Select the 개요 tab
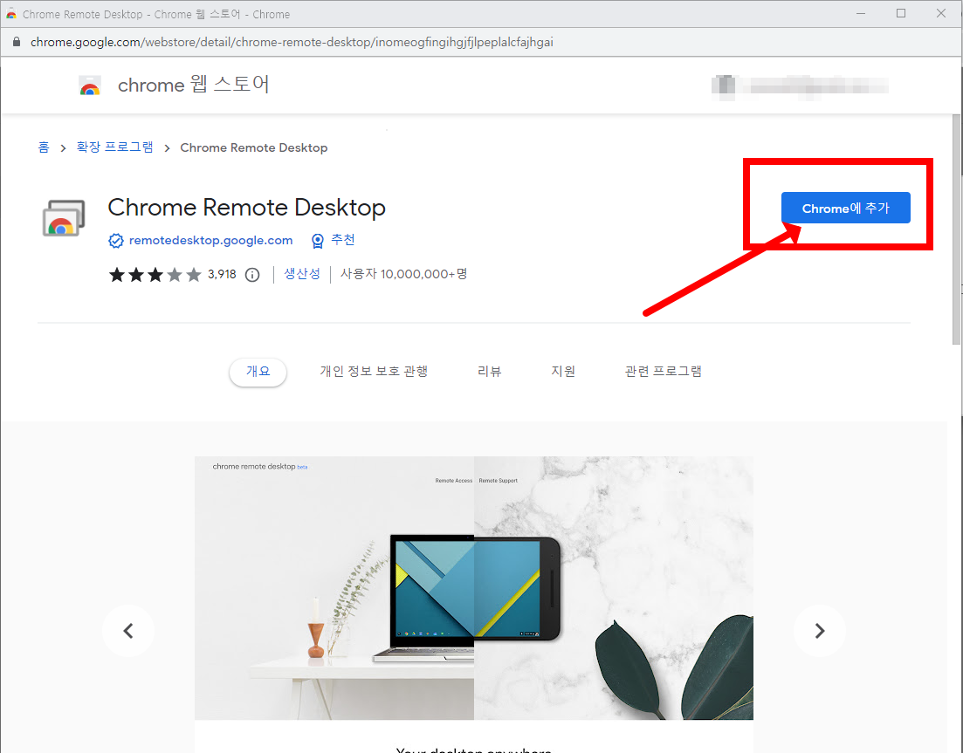Screen dimensions: 963x753 click(258, 371)
